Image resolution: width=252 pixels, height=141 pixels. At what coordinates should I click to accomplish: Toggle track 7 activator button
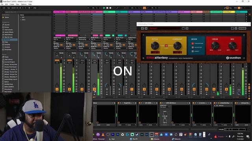(x=132, y=89)
